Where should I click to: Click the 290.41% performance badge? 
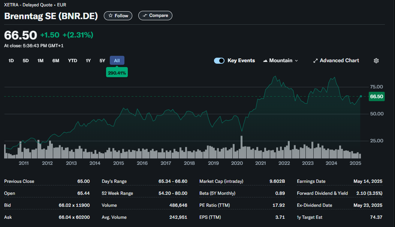pyautogui.click(x=117, y=73)
